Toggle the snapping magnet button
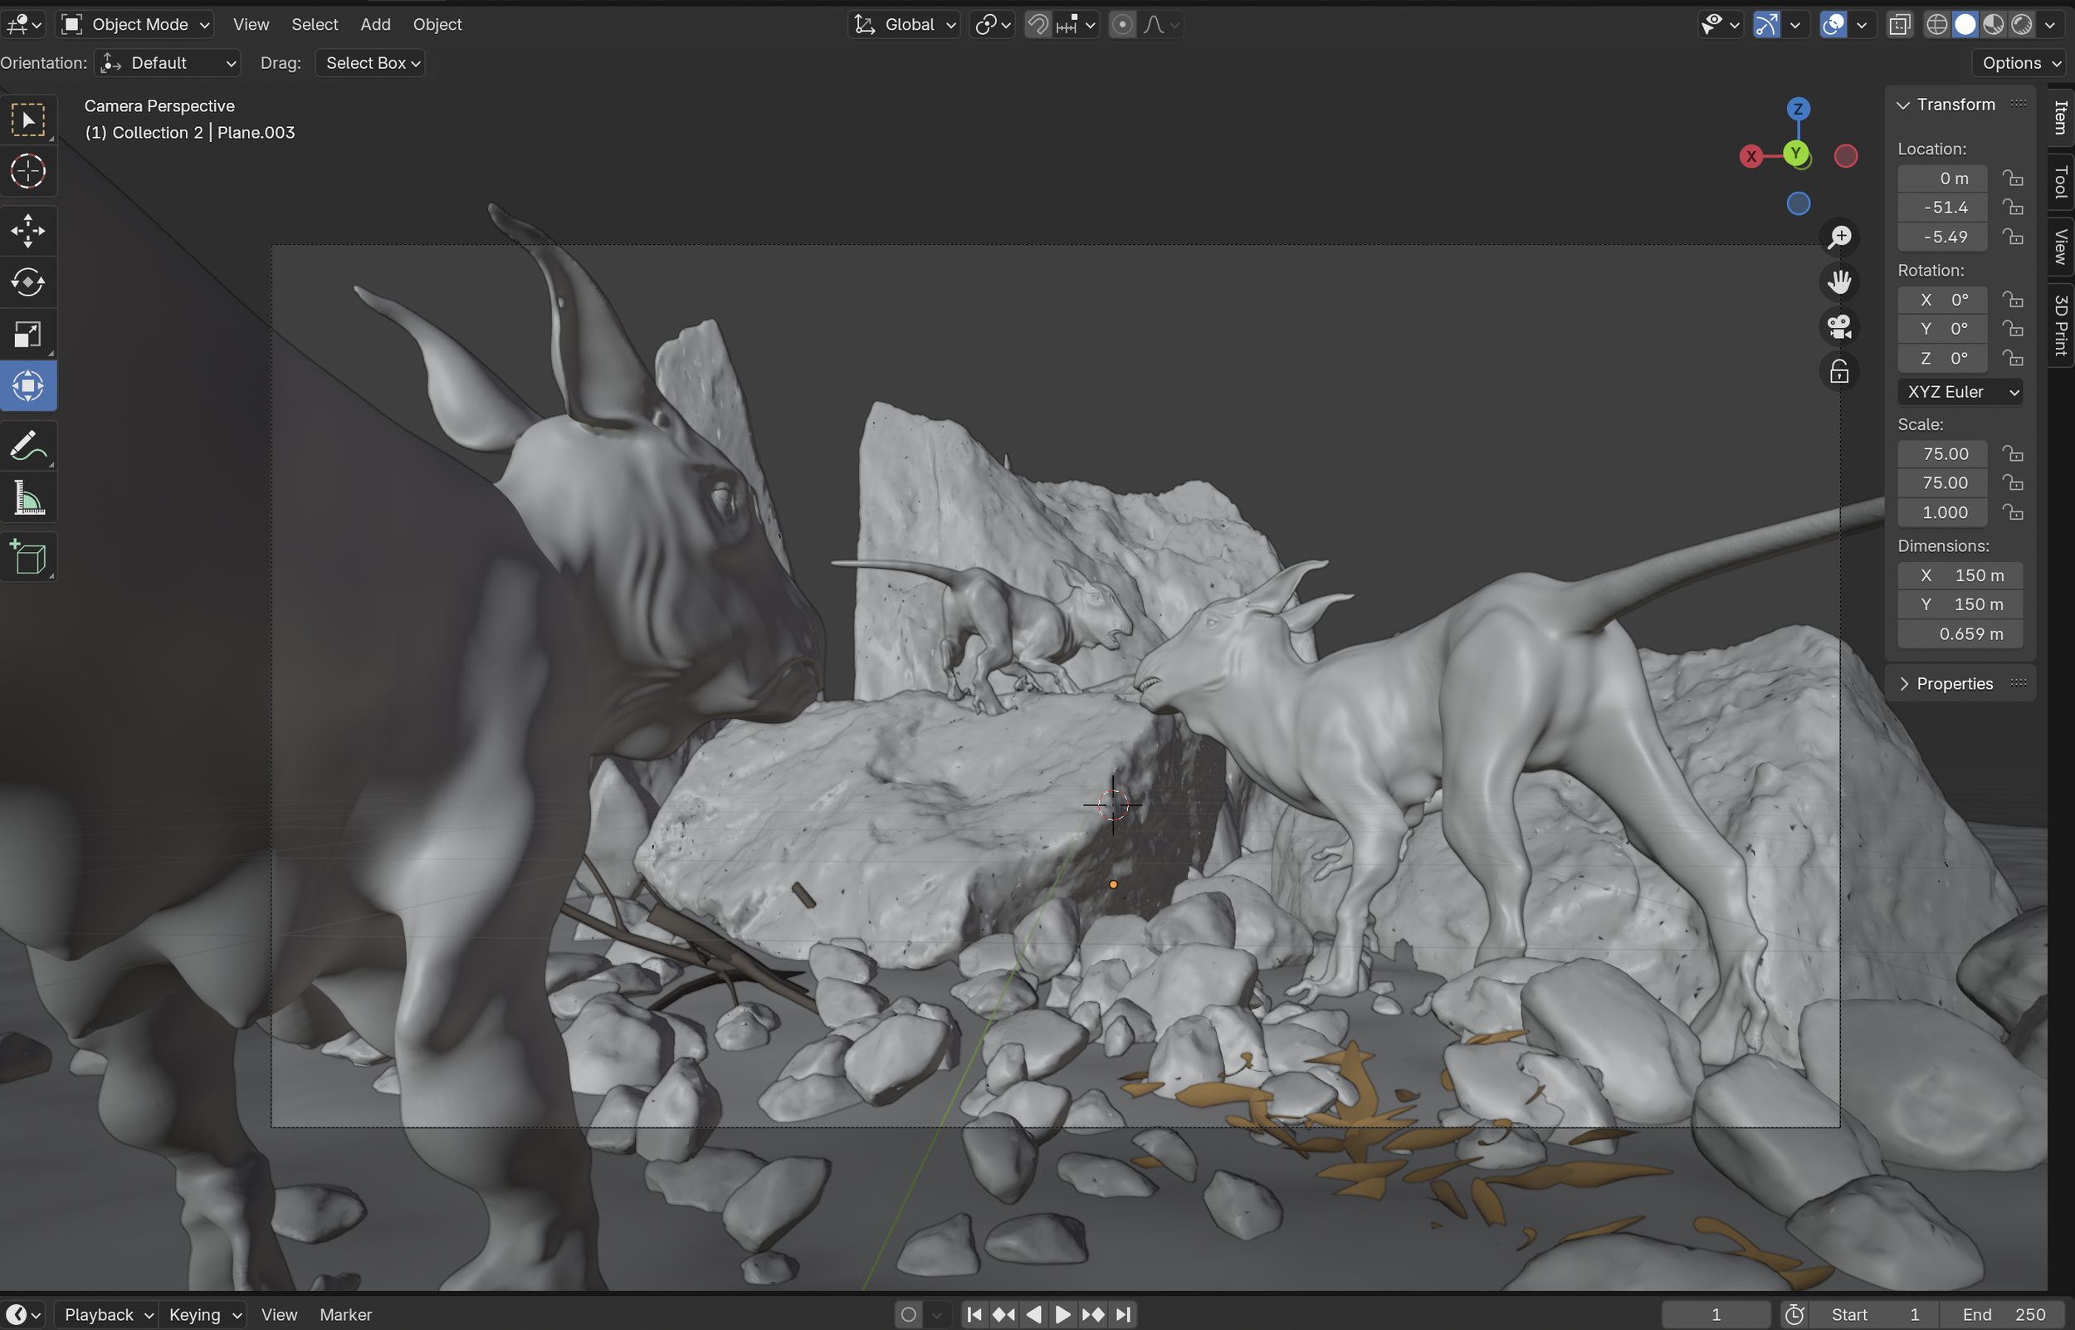Screen dimensions: 2075x1330 (x=1037, y=24)
